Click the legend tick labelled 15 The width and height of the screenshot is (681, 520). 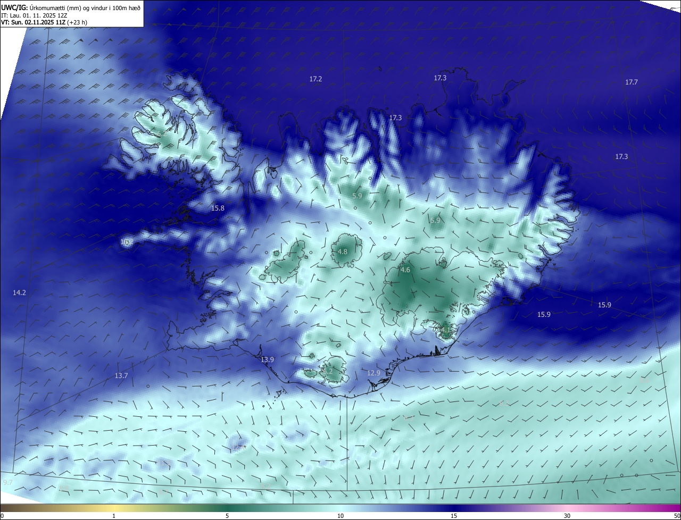tap(454, 516)
